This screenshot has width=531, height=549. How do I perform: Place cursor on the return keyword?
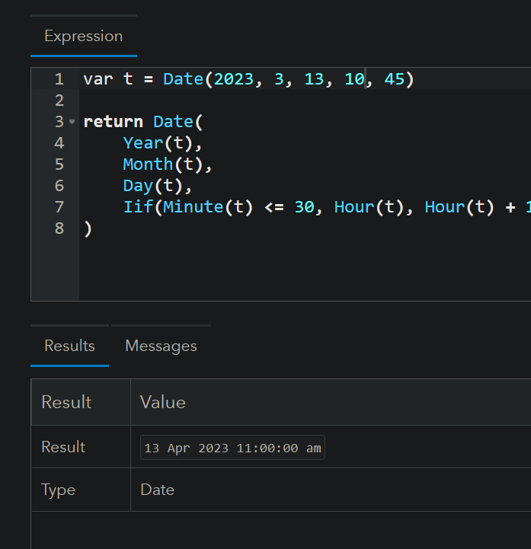coord(113,122)
